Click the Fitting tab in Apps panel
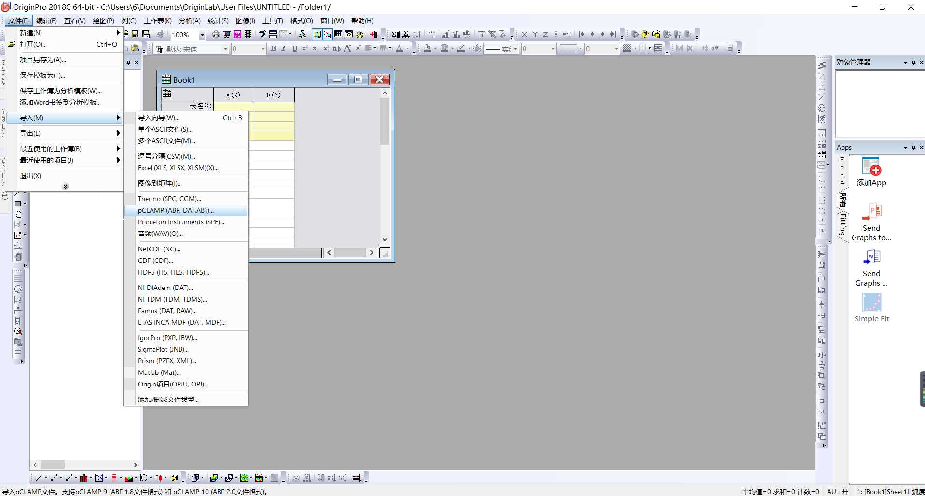This screenshot has height=496, width=925. 842,225
